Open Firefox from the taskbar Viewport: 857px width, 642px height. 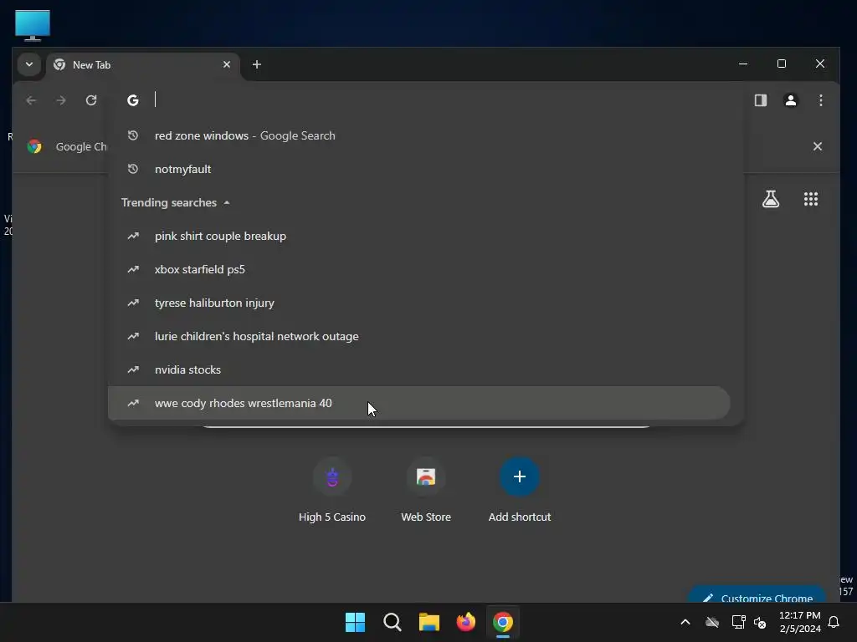(466, 622)
